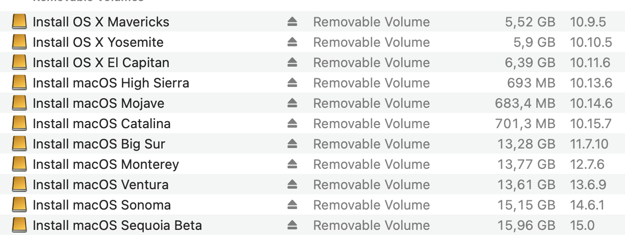Eject the Install OS X Yosemite volume
This screenshot has height=237, width=625.
[x=292, y=42]
